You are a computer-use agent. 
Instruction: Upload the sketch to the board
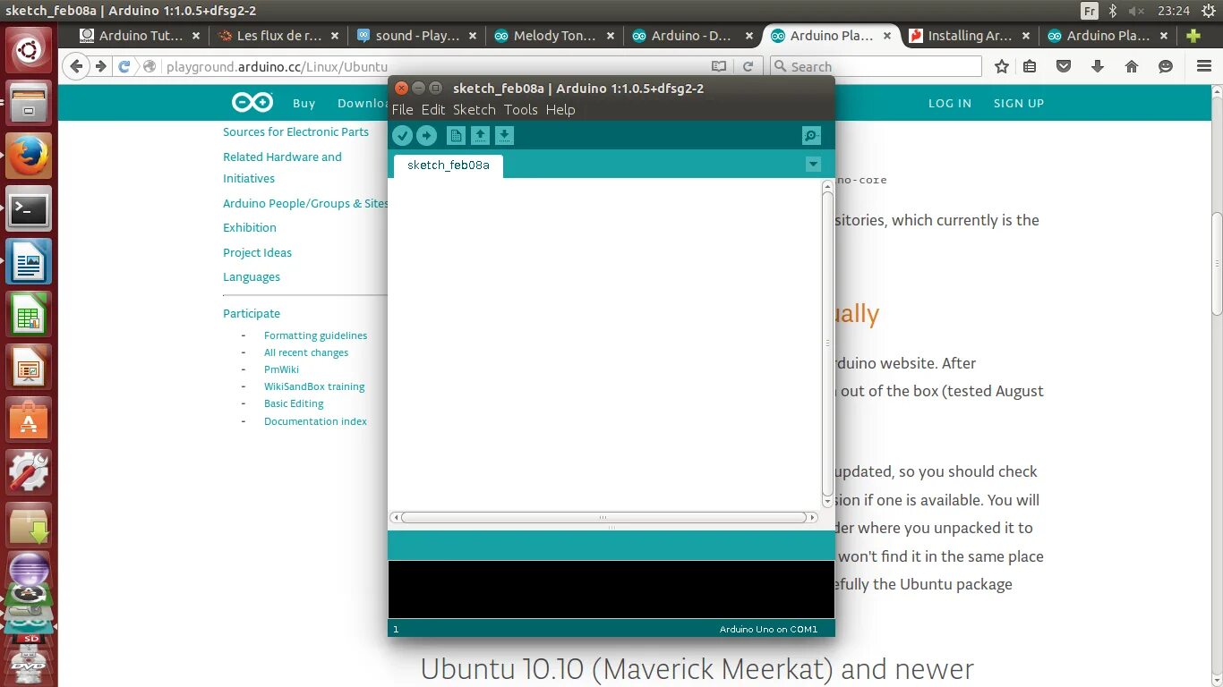(x=427, y=135)
